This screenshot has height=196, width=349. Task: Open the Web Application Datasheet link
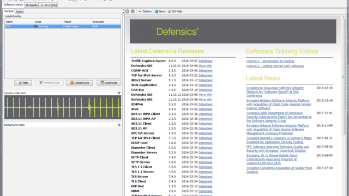click(x=206, y=85)
